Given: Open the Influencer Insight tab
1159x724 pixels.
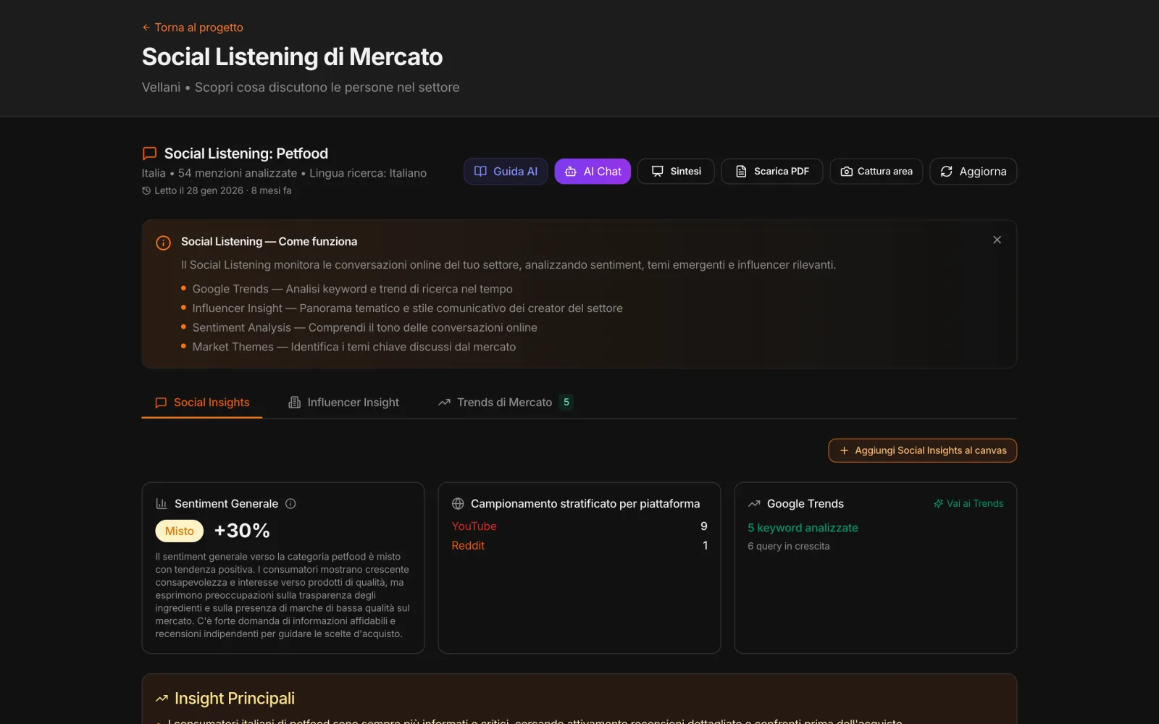Looking at the screenshot, I should 343,403.
